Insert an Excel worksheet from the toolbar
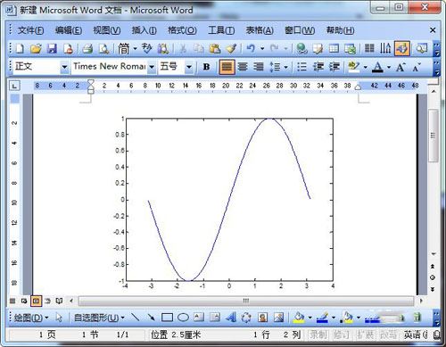Screen dimensions: 446x347 click(350, 48)
